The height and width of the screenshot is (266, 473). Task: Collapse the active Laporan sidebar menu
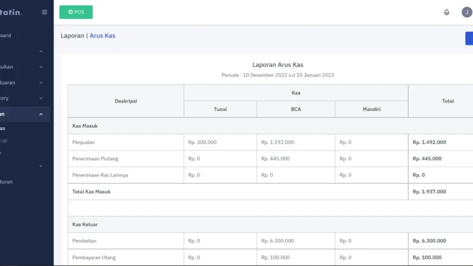pos(41,114)
